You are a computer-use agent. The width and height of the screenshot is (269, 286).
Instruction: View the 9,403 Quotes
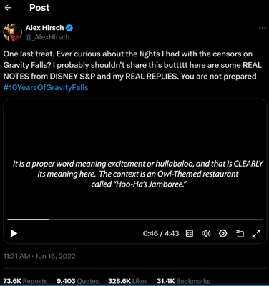pyautogui.click(x=77, y=281)
